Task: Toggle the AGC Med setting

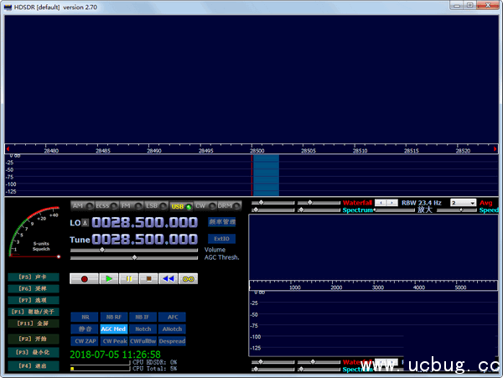Action: coord(113,329)
